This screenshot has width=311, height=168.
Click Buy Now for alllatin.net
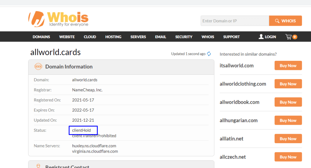tap(288, 139)
